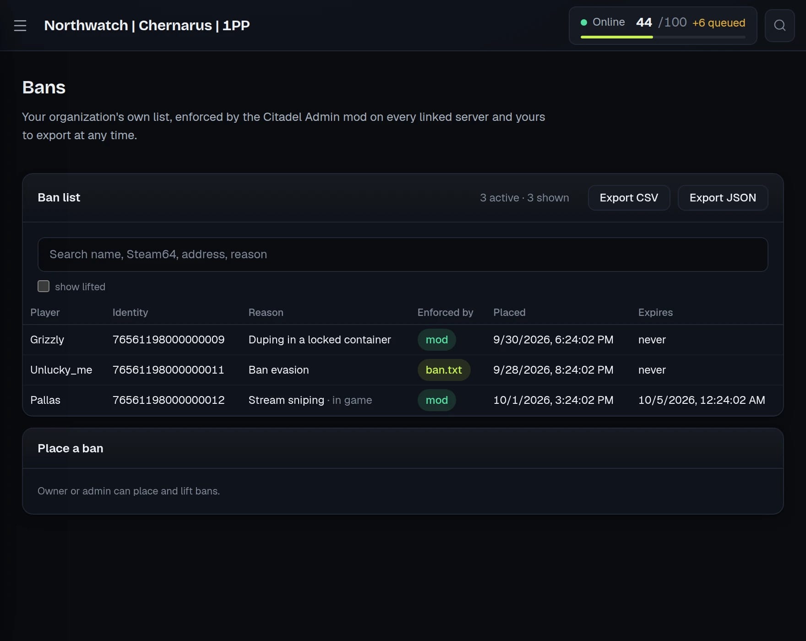Click the Ban evasion reason
This screenshot has height=641, width=806.
click(x=278, y=370)
